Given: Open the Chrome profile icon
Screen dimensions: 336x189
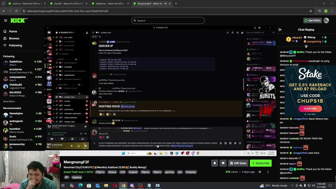Looking at the screenshot, I should pyautogui.click(x=326, y=11).
